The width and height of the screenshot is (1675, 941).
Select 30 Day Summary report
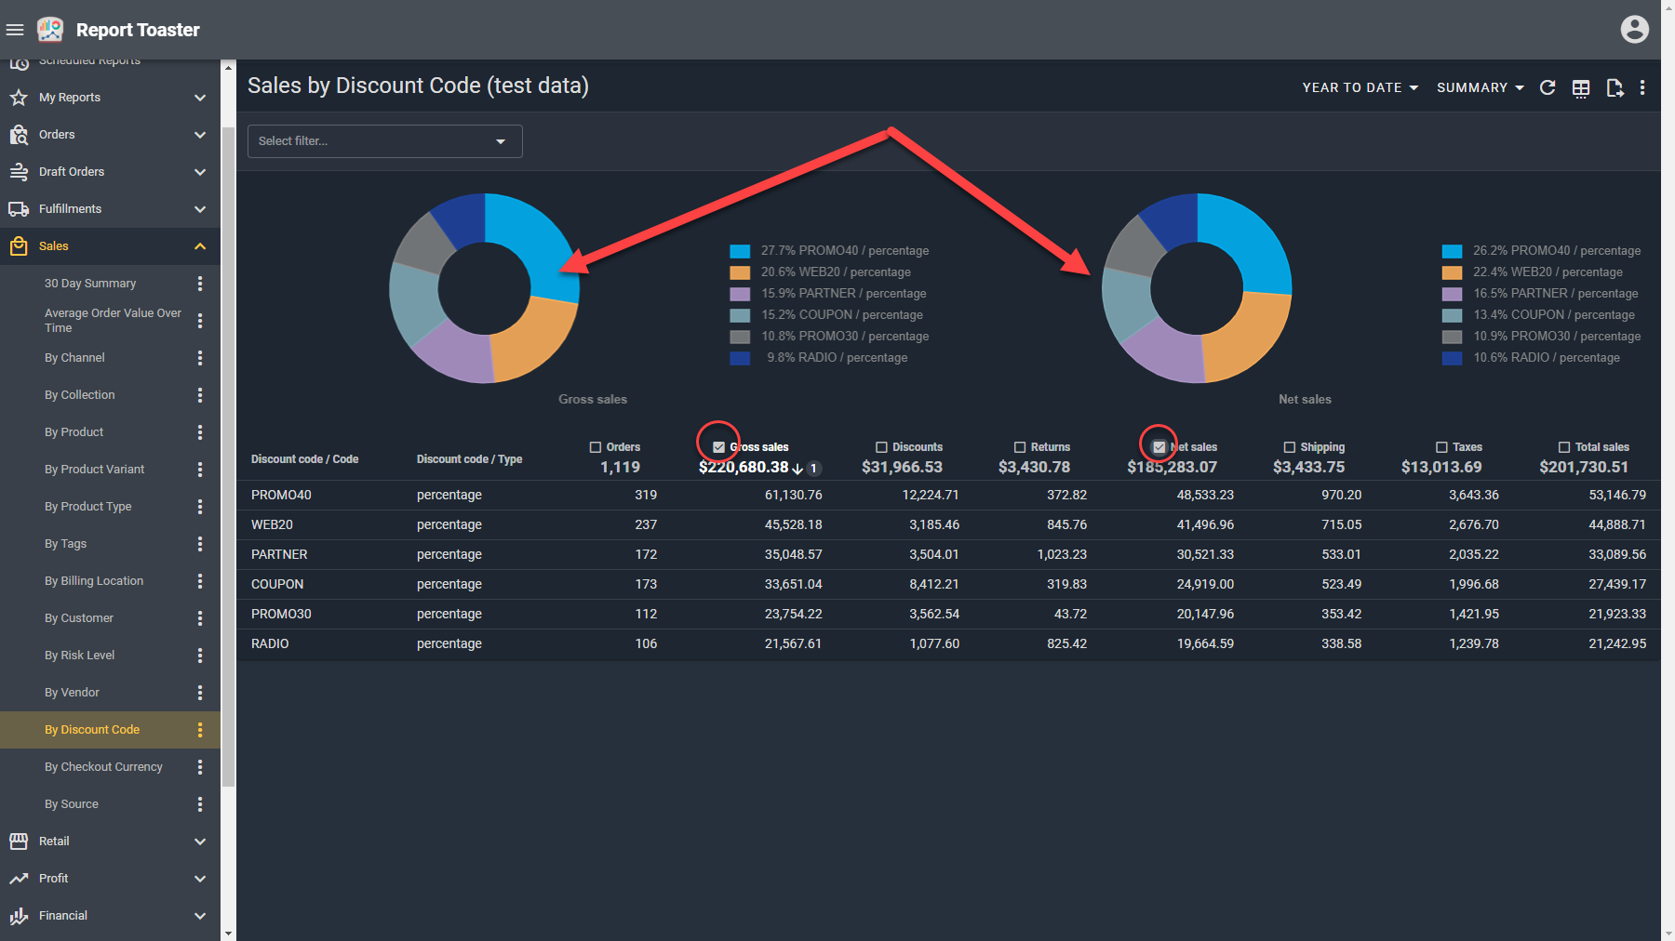click(90, 284)
